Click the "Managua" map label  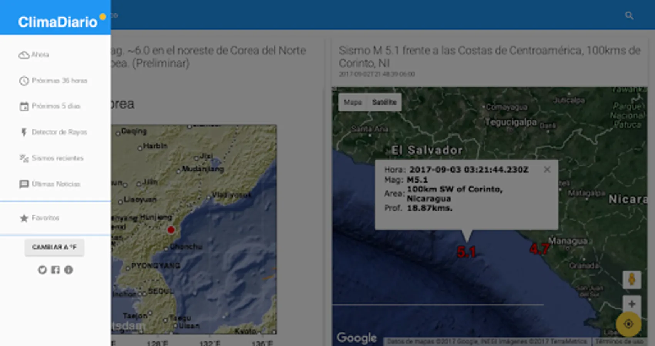pyautogui.click(x=568, y=241)
